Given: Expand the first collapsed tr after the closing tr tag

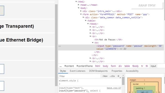Looking at the screenshot, I should (x=90, y=58).
